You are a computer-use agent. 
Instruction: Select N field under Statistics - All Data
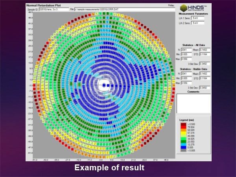pos(186,50)
